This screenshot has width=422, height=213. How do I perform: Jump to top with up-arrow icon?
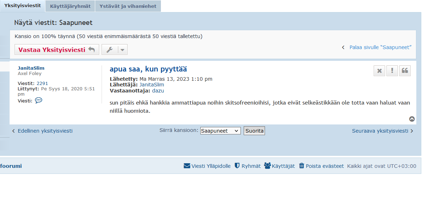(412, 119)
